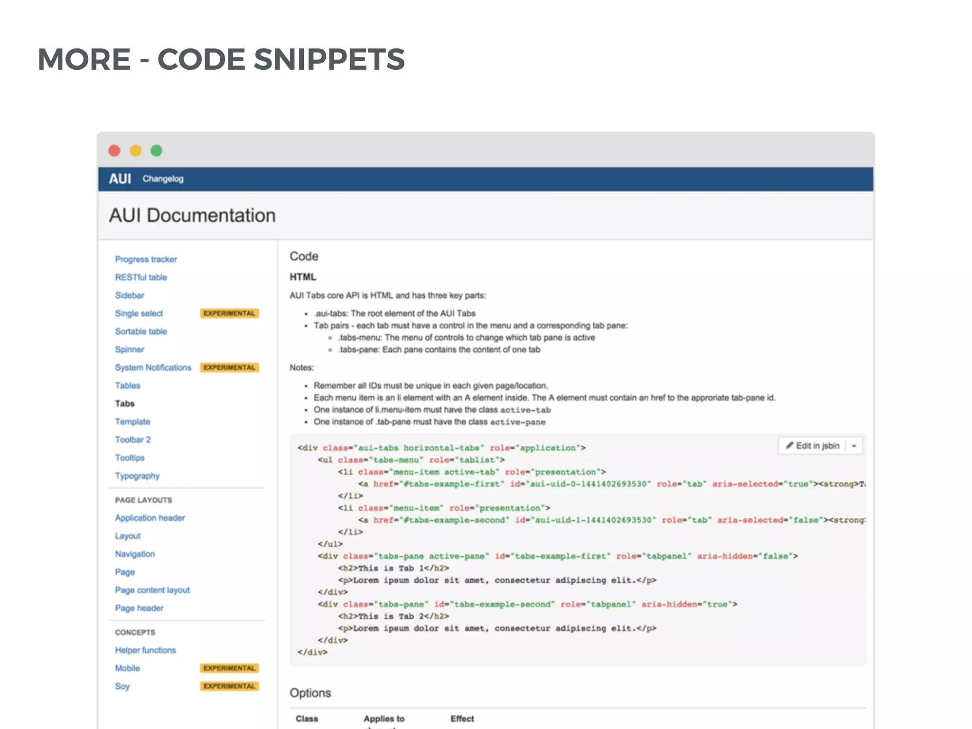Image resolution: width=972 pixels, height=729 pixels.
Task: Open the Mobile concepts link
Action: click(x=127, y=668)
